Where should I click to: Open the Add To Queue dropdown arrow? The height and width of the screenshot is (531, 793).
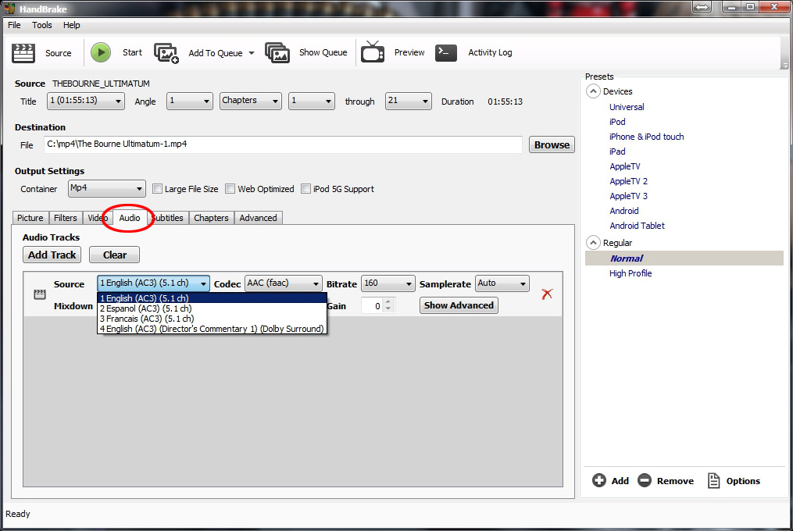pos(252,53)
